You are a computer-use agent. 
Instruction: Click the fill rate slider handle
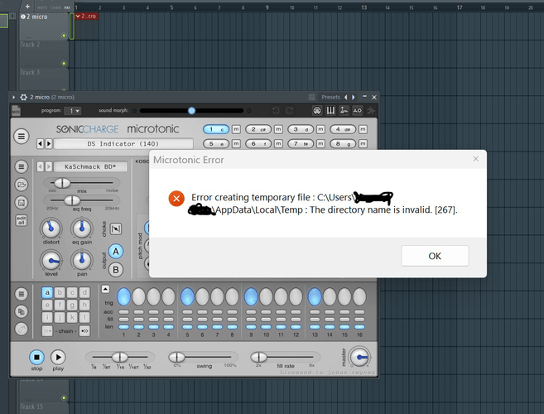[259, 357]
